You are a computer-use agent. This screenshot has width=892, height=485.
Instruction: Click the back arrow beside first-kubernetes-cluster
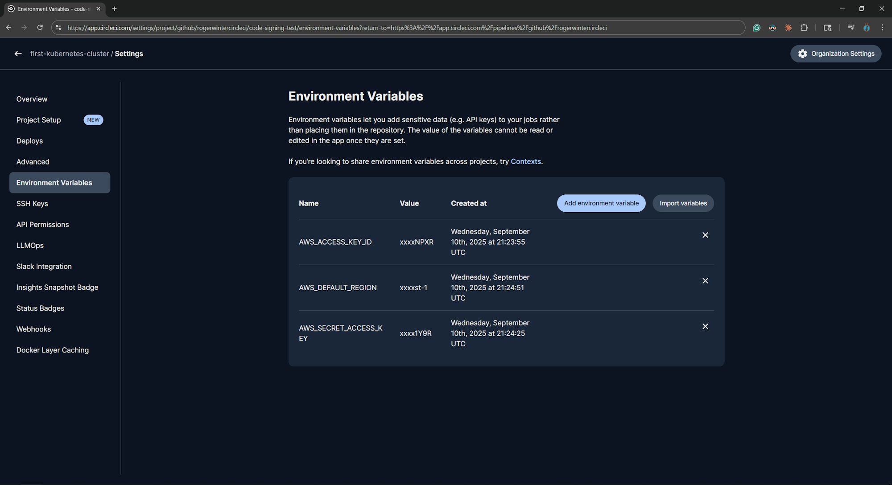[x=18, y=53]
